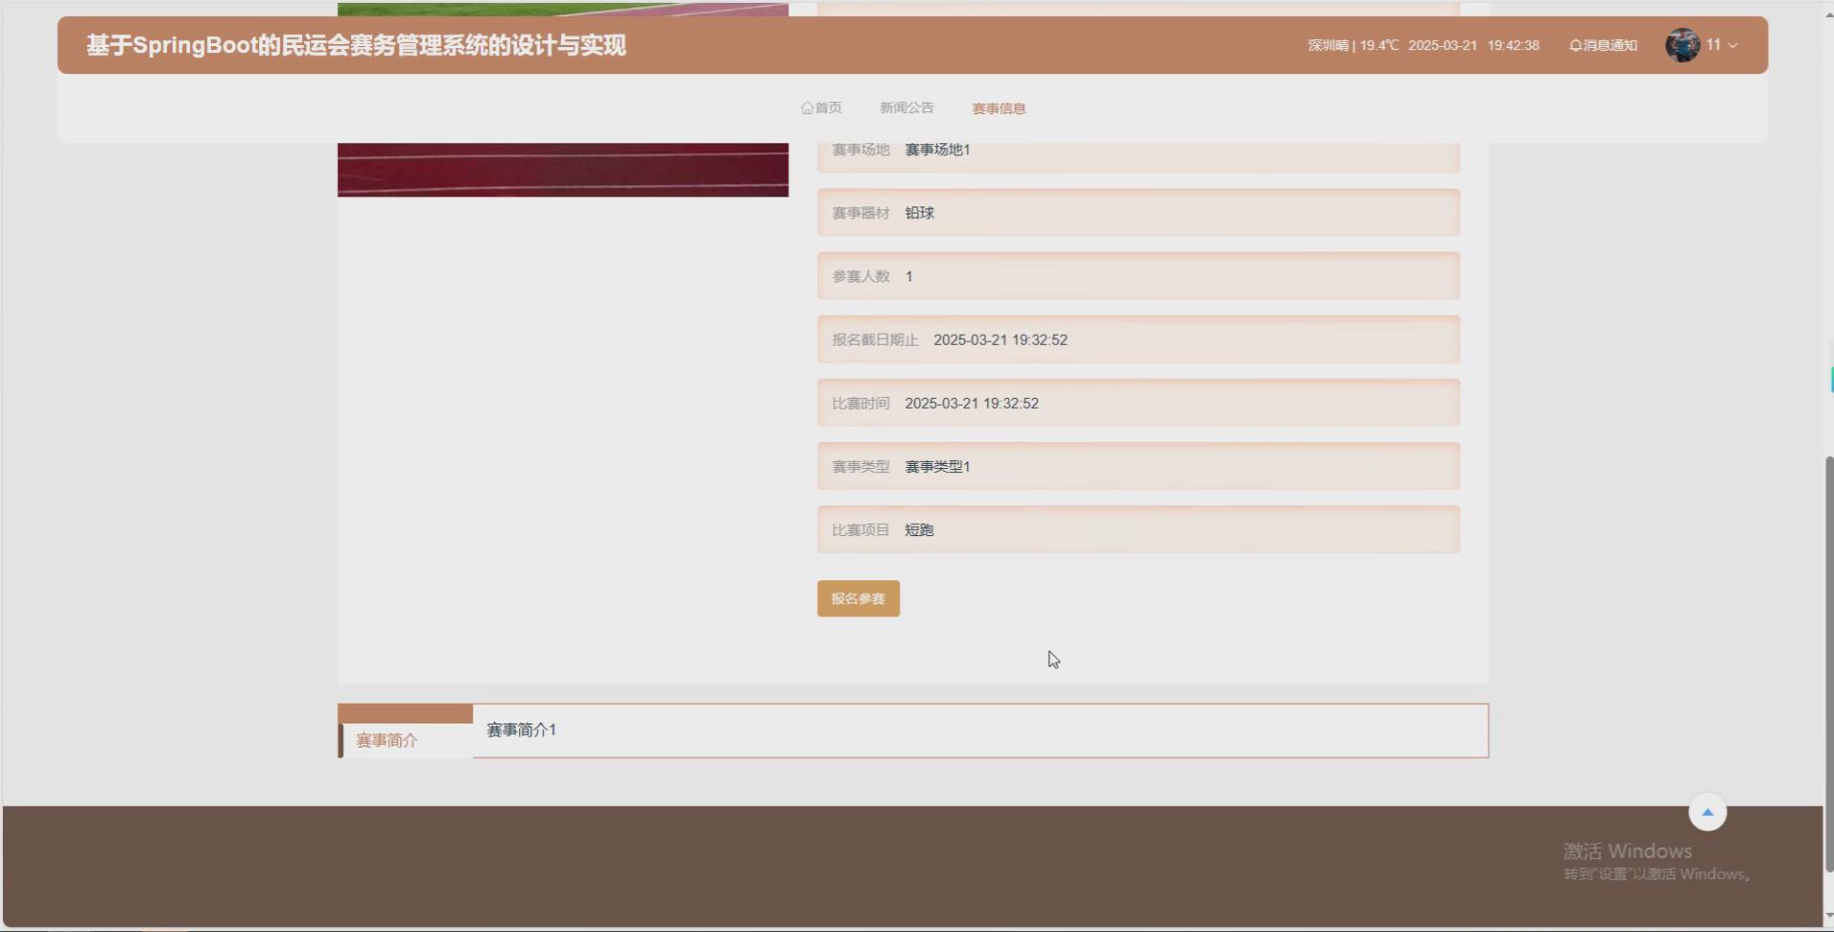Open the 比赛项目 field showing 短跑

1137,528
